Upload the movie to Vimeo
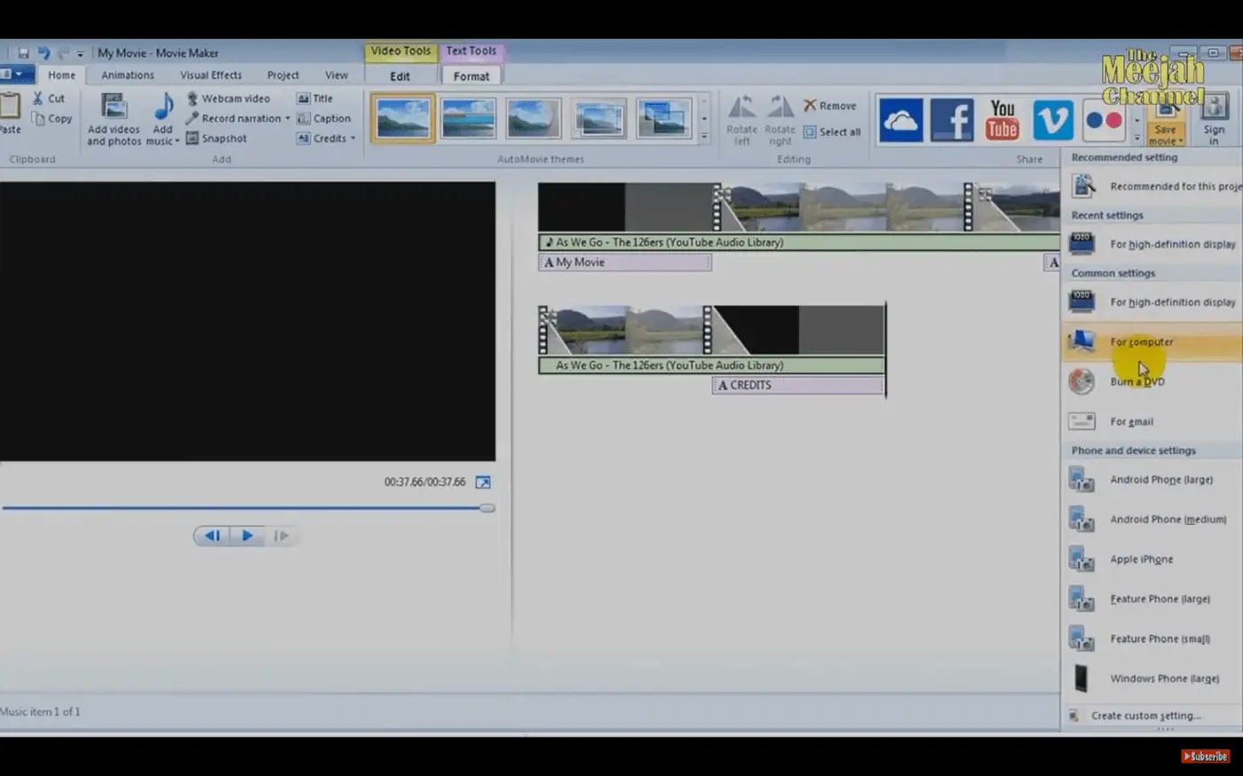 click(1053, 120)
